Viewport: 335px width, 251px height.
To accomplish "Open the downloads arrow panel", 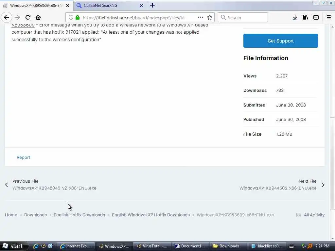I will click(x=295, y=18).
